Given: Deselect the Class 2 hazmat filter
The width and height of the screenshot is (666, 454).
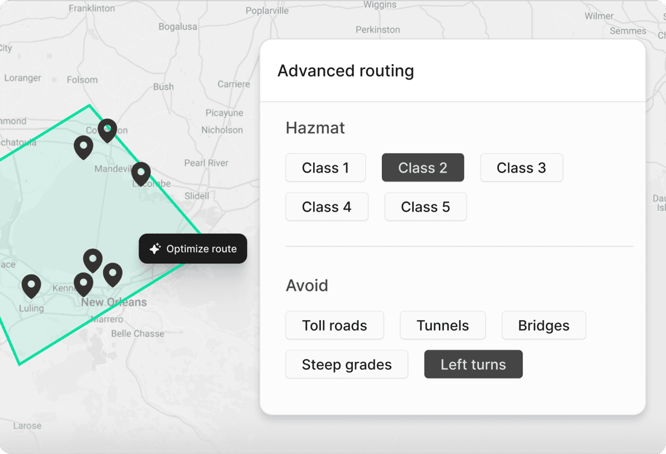Looking at the screenshot, I should click(423, 167).
